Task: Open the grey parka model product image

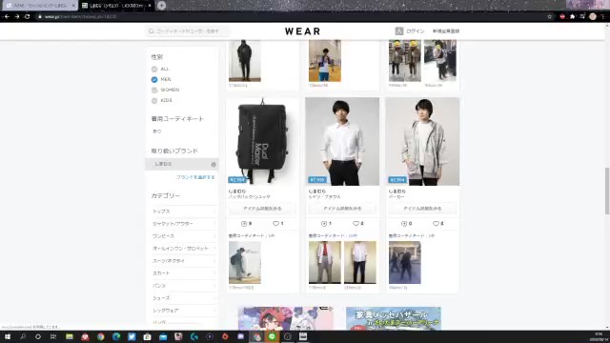Action: [422, 141]
